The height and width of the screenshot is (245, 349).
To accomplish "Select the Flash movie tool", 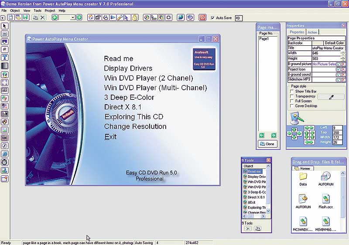I will [5, 146].
